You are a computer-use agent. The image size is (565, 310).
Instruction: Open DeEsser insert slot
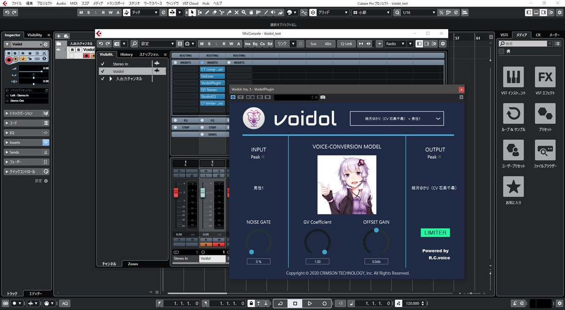click(x=212, y=76)
